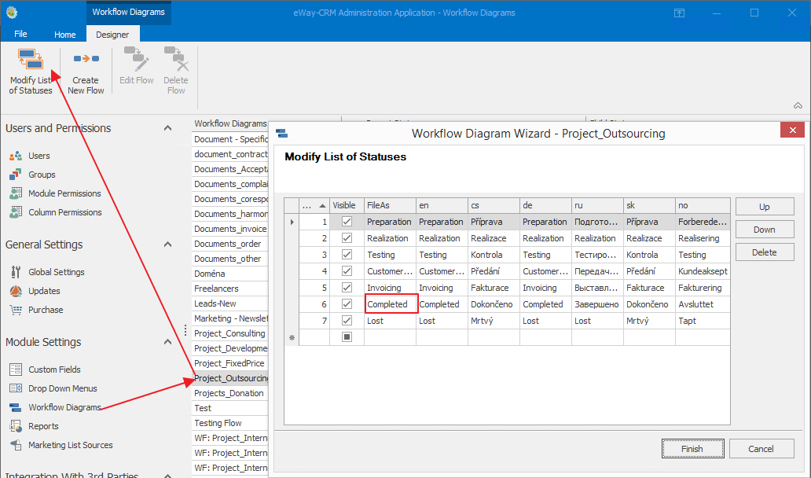Switch to the Home tab
This screenshot has width=811, height=478.
click(65, 35)
